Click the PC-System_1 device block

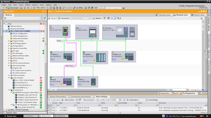point(120,32)
